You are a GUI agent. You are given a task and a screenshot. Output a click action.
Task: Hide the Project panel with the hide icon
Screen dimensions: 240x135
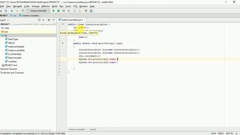click(54, 20)
